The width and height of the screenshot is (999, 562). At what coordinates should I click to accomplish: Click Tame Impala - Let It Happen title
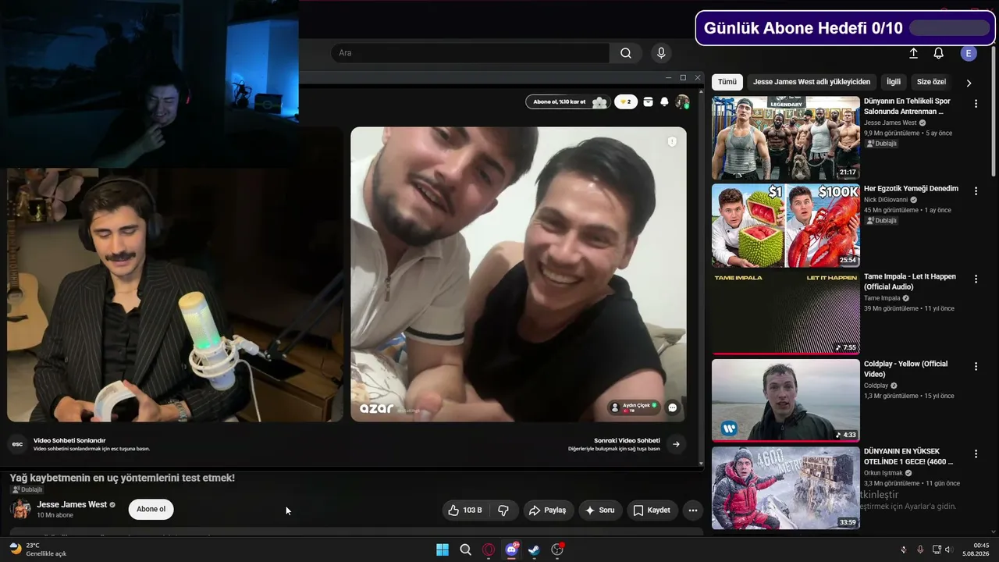[x=910, y=282]
